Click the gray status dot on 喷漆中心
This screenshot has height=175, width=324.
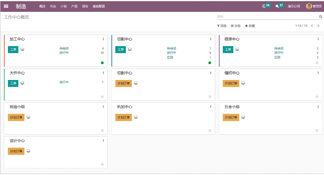(x=317, y=63)
